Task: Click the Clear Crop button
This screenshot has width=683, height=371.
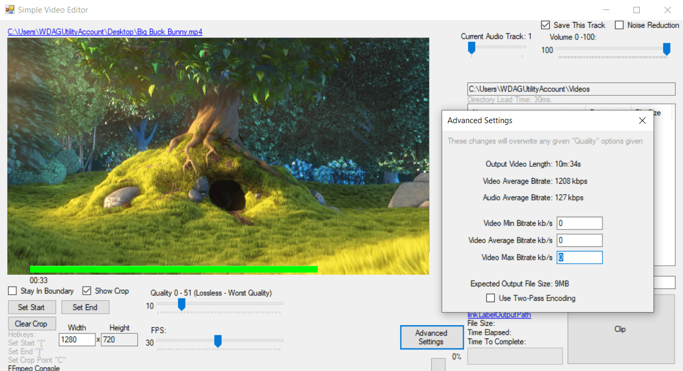Action: (31, 324)
